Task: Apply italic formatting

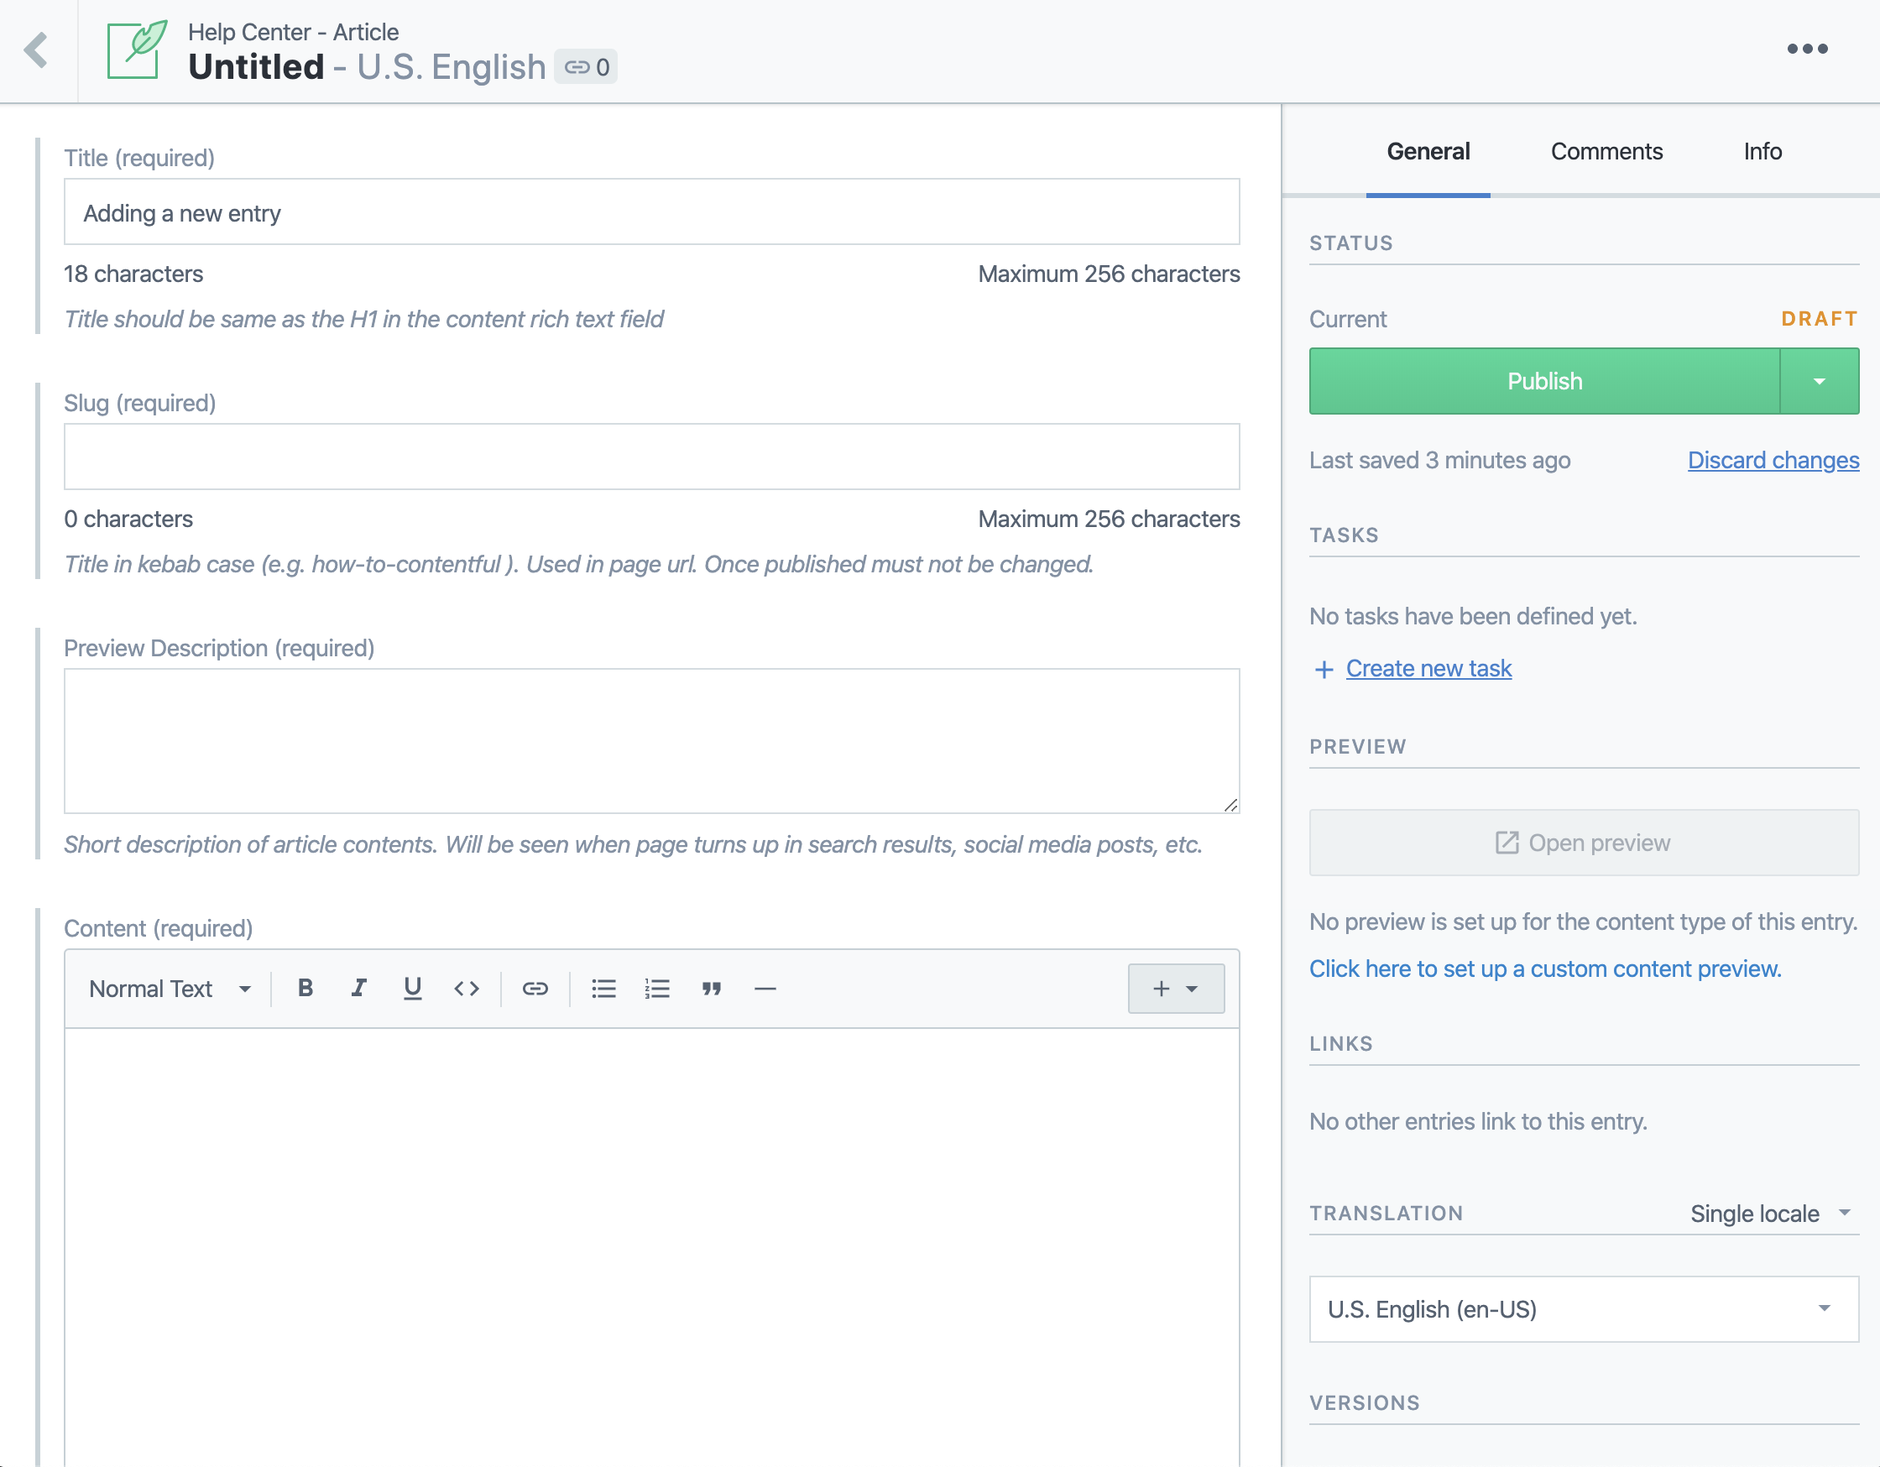Action: tap(359, 989)
